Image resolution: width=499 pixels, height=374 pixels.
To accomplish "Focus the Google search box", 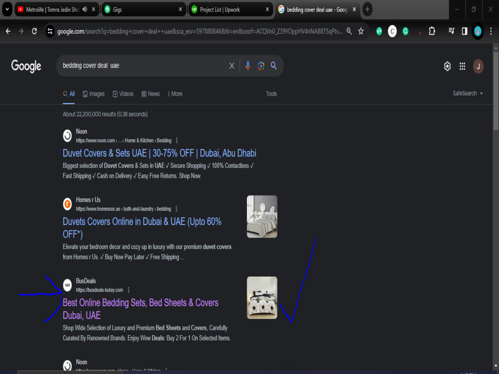I will [143, 66].
